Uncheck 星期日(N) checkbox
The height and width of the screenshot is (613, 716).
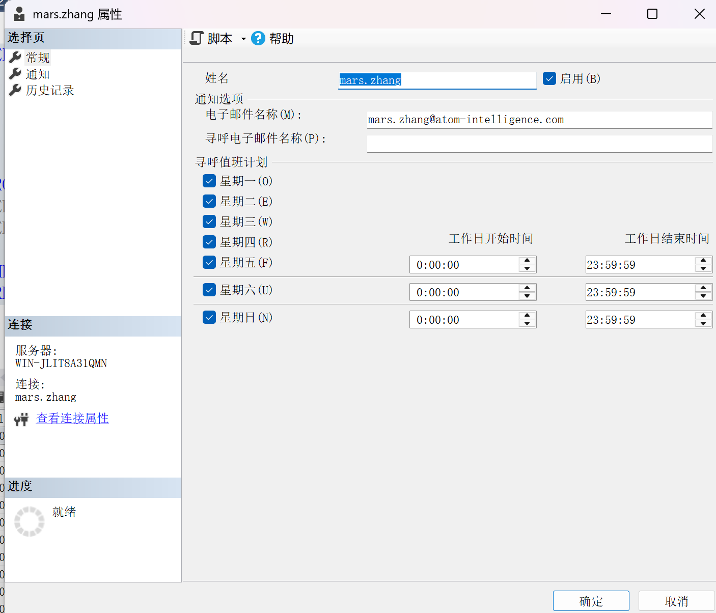[x=209, y=317]
